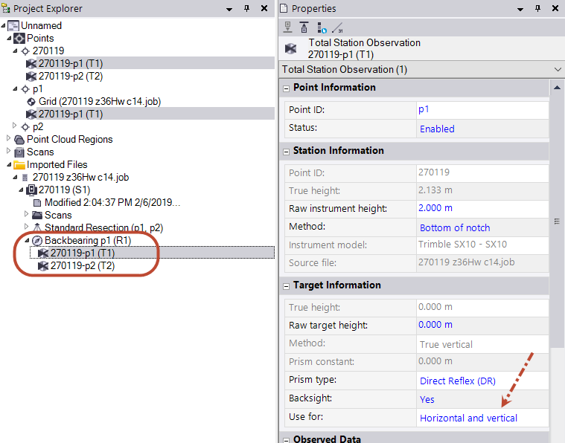
Task: Pin the Project Explorer panel
Action: click(x=247, y=8)
